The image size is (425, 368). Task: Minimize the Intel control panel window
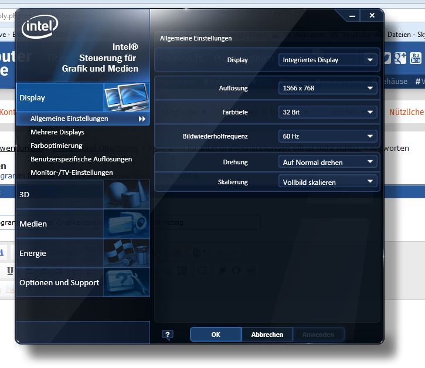coord(352,16)
